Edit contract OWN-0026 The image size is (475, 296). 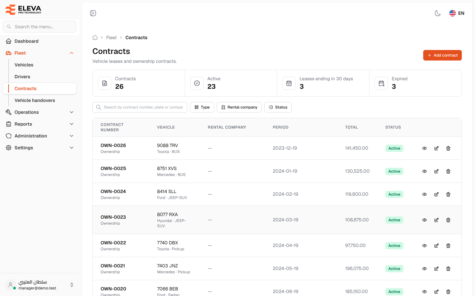click(436, 148)
